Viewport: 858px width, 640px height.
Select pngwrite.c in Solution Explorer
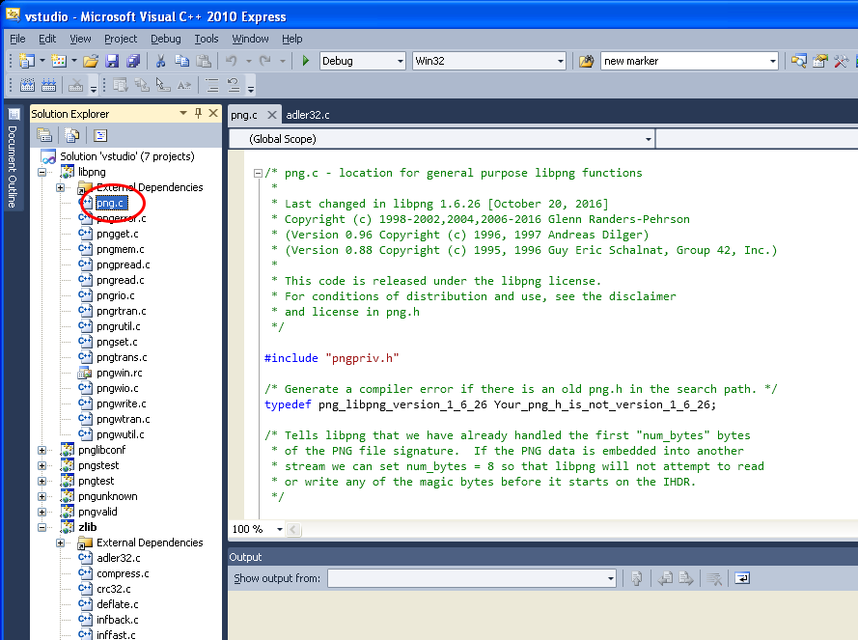coord(122,403)
